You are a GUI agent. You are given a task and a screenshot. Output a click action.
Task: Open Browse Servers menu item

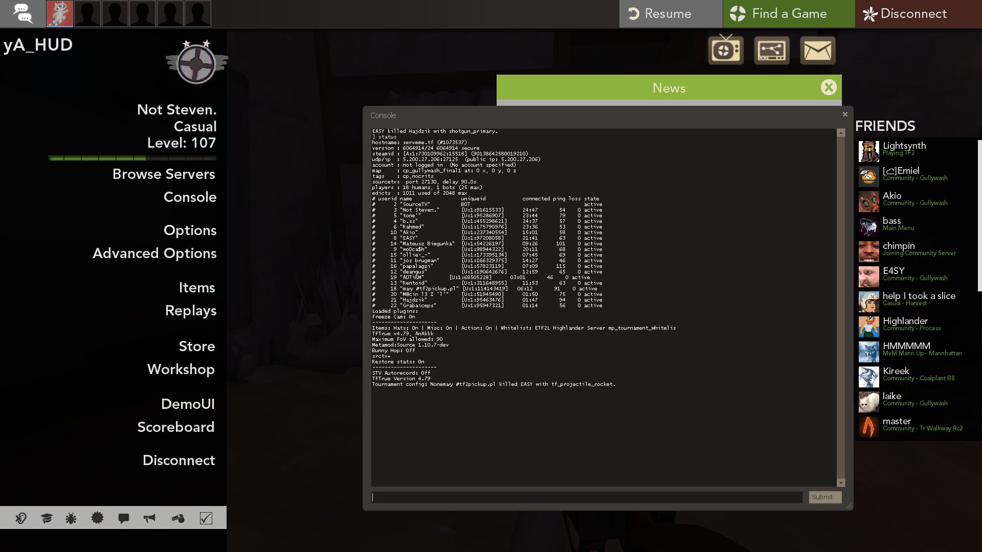point(164,174)
